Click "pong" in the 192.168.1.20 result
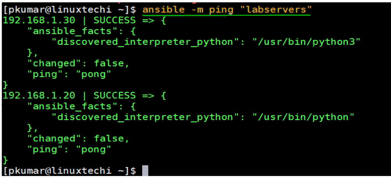The width and height of the screenshot is (391, 177). click(x=93, y=149)
